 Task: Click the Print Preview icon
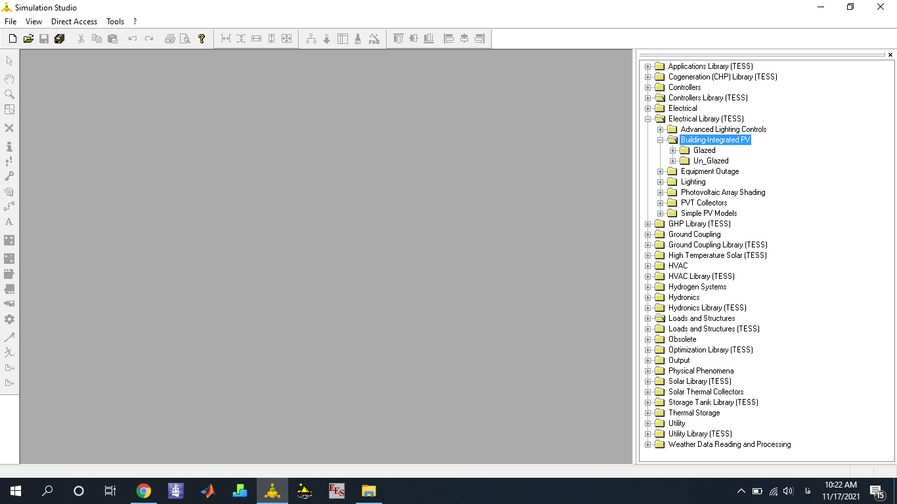point(185,39)
